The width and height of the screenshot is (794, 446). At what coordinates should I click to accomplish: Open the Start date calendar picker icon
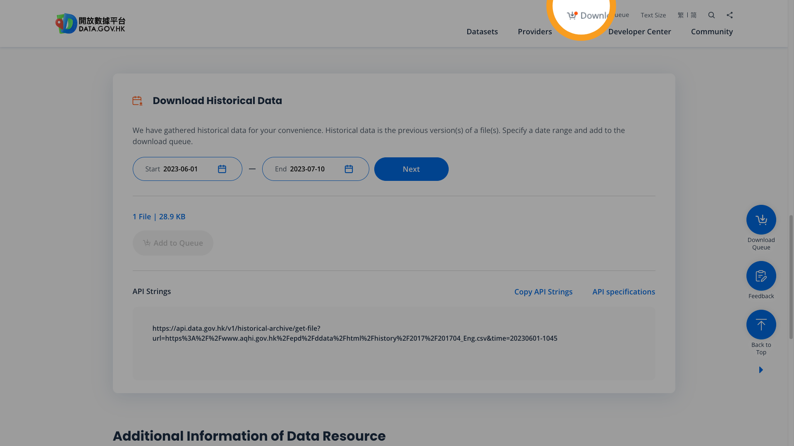222,169
